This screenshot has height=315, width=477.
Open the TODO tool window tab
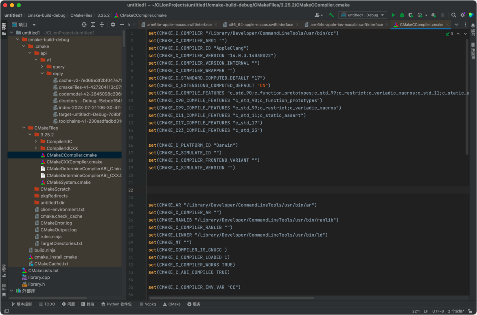tap(47, 304)
